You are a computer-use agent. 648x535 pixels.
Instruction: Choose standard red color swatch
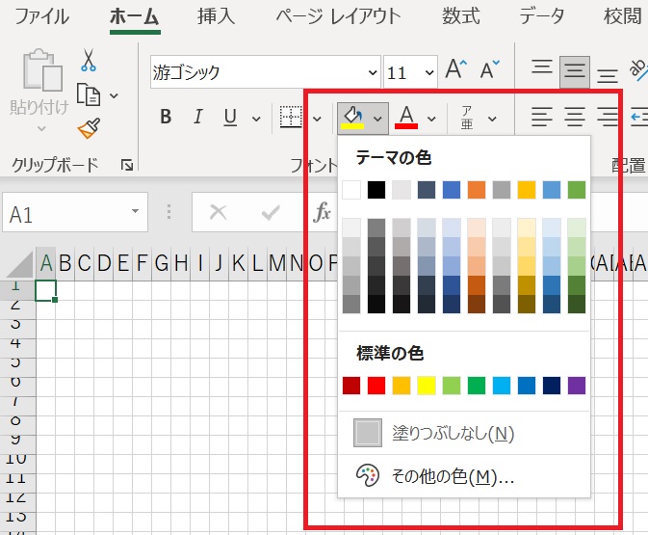[x=376, y=386]
